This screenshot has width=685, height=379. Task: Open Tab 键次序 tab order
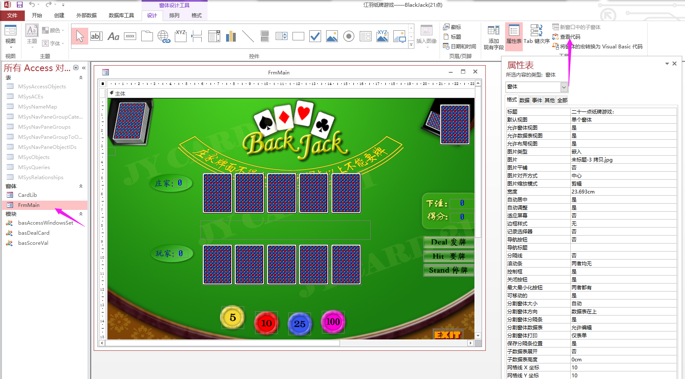tap(537, 34)
